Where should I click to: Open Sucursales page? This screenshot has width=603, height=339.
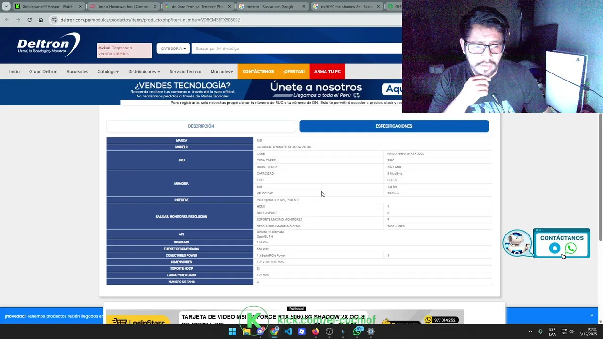pos(77,72)
